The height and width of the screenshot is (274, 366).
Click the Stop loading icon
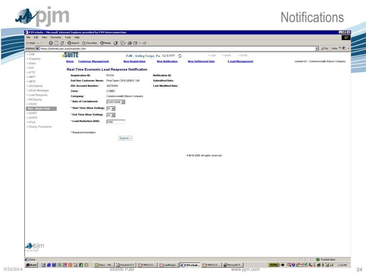point(51,43)
